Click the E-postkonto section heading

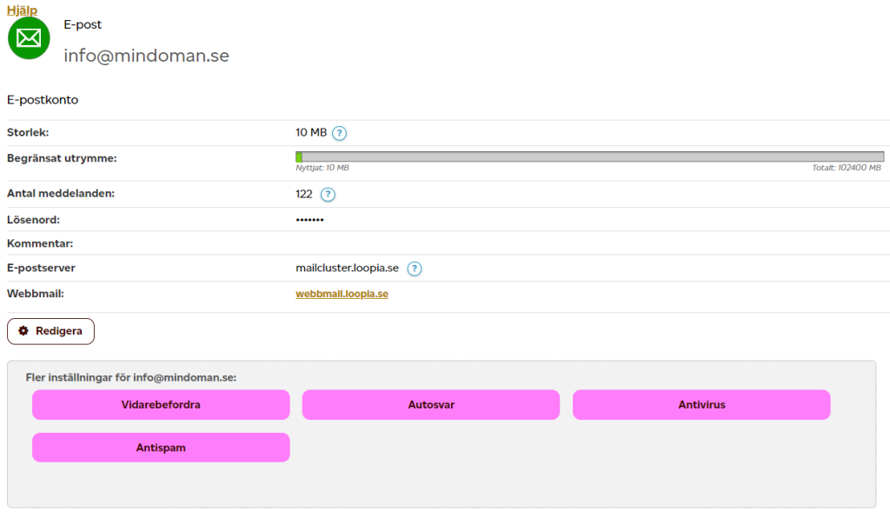(x=43, y=100)
